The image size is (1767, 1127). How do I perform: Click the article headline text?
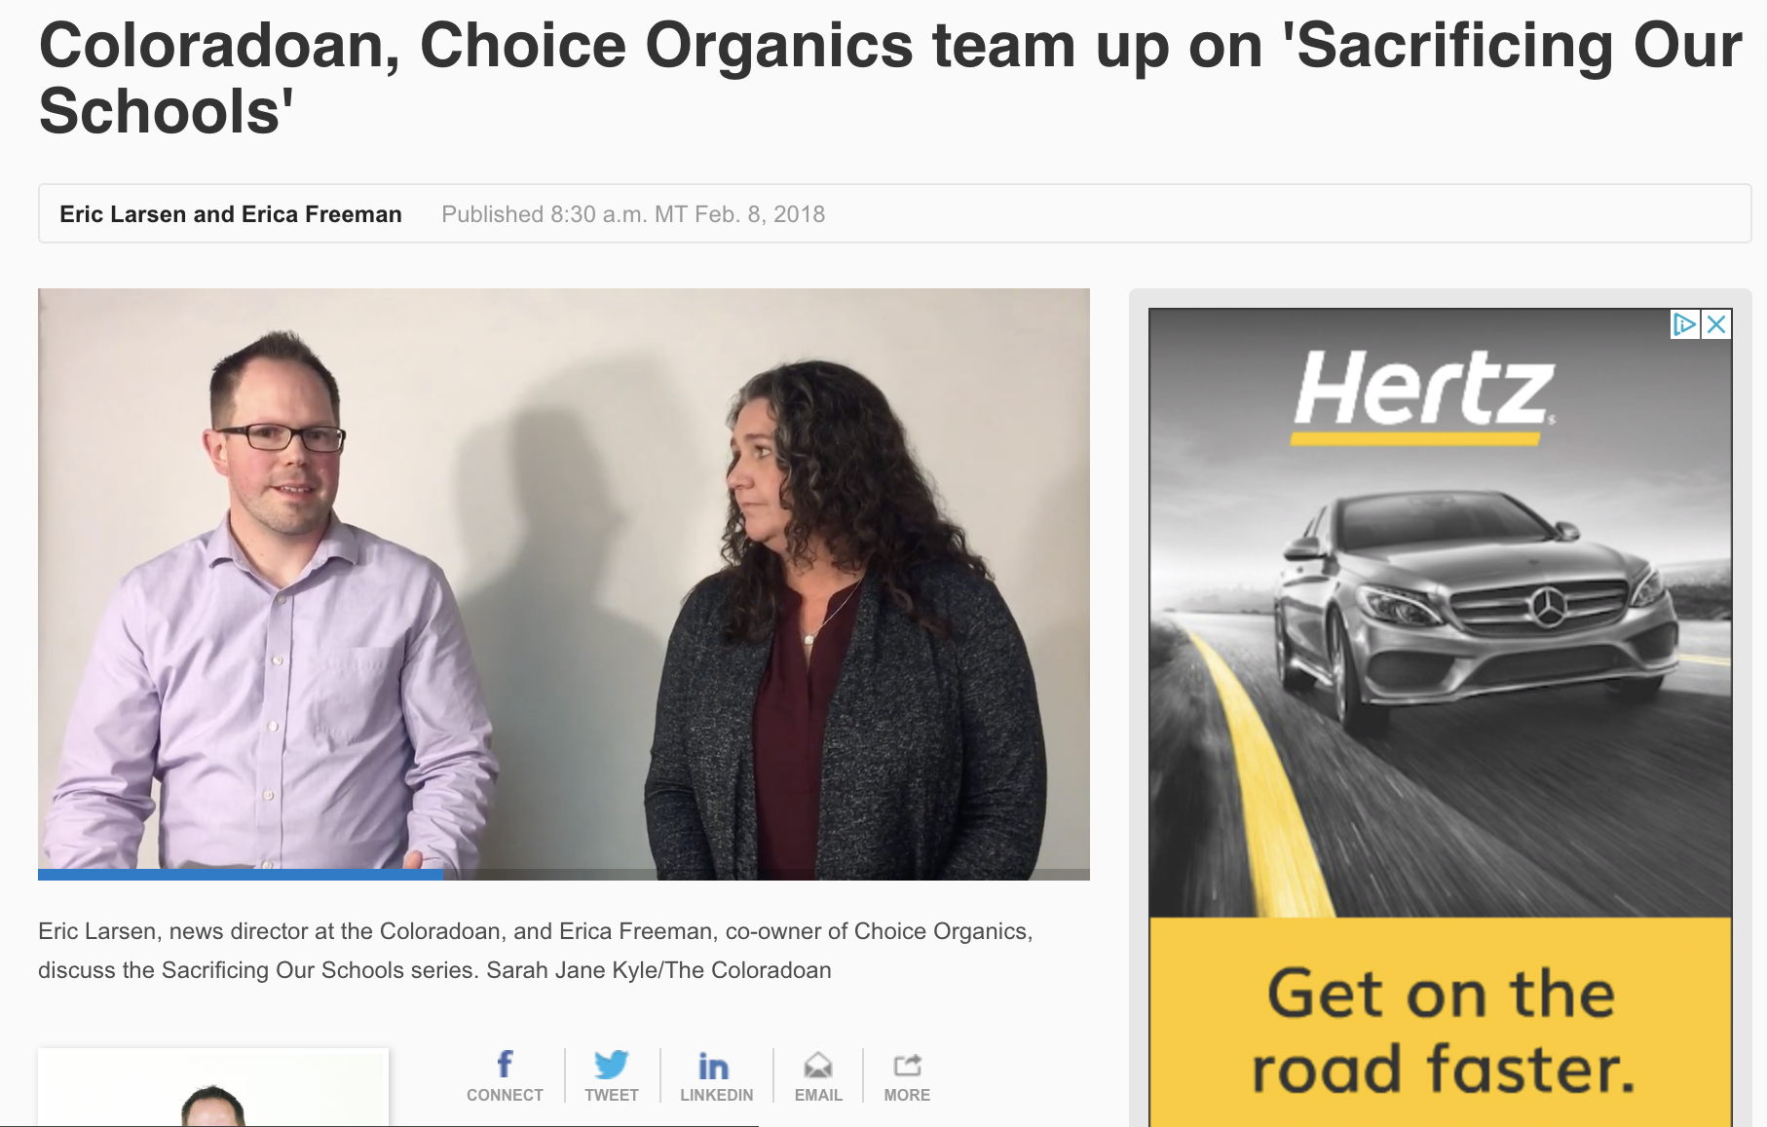tap(890, 78)
